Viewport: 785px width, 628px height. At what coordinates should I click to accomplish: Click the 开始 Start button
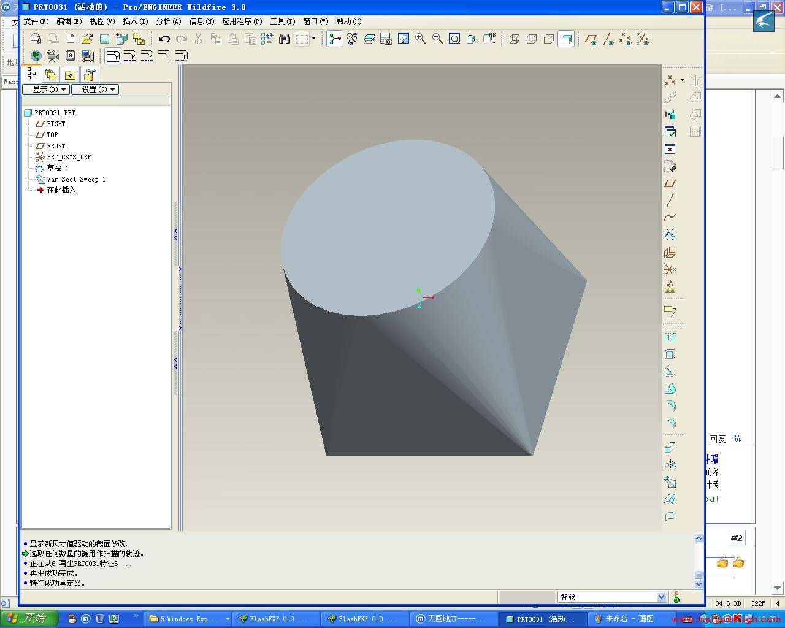[x=29, y=619]
